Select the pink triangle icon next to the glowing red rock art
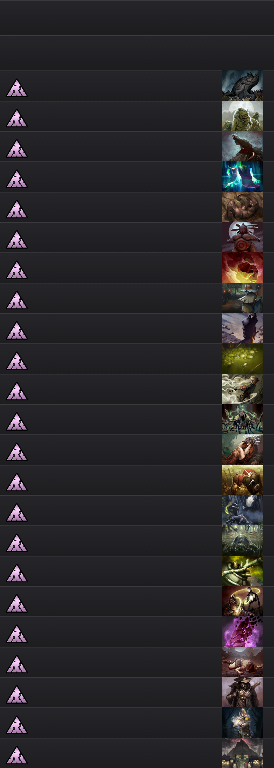 pos(17,270)
